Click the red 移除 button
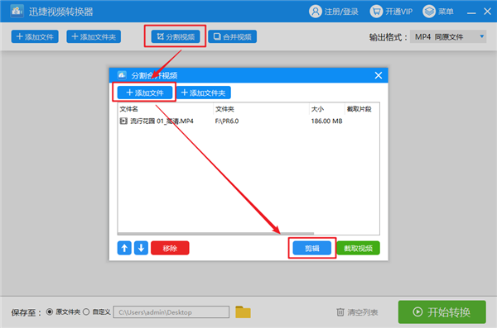The width and height of the screenshot is (497, 328). pos(170,248)
